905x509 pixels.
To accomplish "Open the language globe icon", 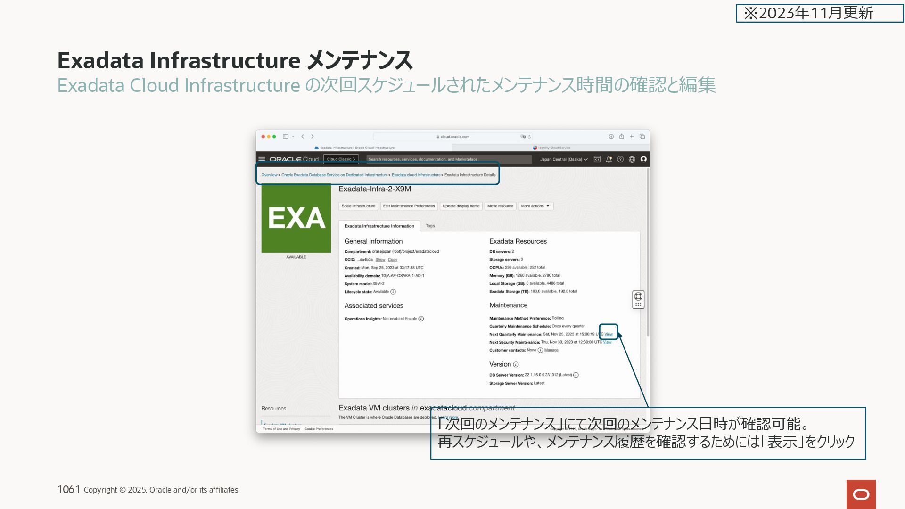I will (632, 159).
